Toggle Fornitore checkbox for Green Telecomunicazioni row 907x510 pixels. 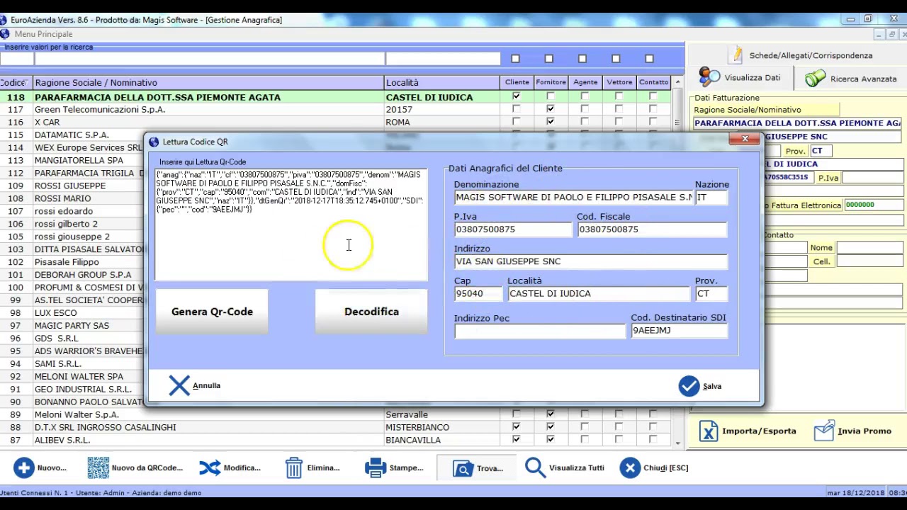point(550,109)
